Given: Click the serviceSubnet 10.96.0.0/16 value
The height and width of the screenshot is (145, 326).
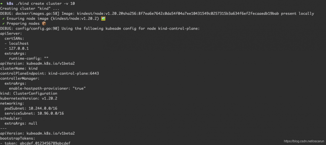Looking at the screenshot, I should click(51, 113).
